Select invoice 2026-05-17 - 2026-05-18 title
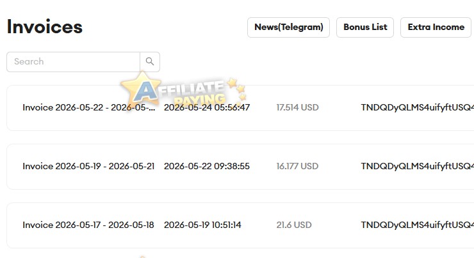This screenshot has width=474, height=258. (88, 225)
